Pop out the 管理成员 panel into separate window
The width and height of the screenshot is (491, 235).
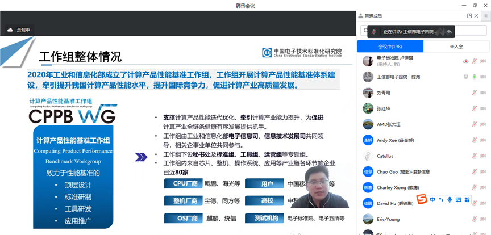click(x=469, y=16)
